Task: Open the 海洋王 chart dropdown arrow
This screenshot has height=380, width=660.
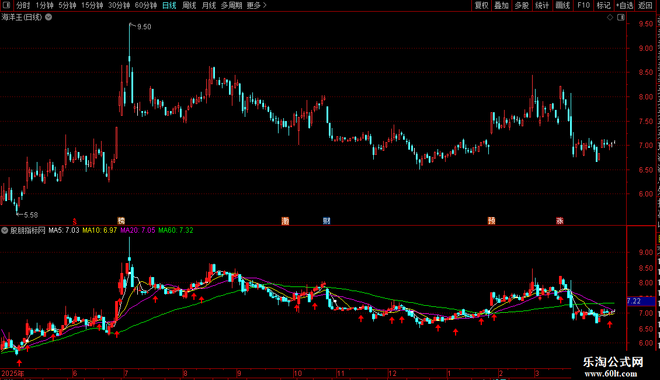Action: coord(48,18)
